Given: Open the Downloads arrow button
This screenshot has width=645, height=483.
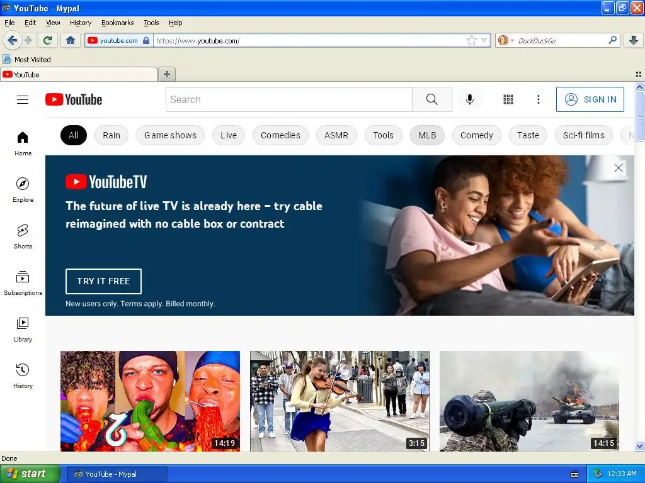Looking at the screenshot, I should [634, 40].
